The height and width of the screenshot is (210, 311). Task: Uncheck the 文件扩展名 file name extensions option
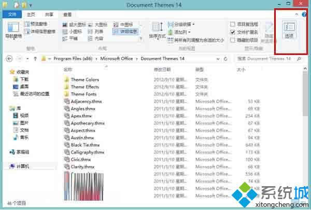tap(244, 32)
